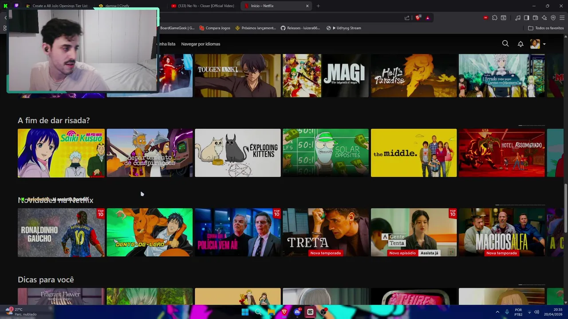Click the share page icon in address bar
The height and width of the screenshot is (319, 568).
point(407,18)
